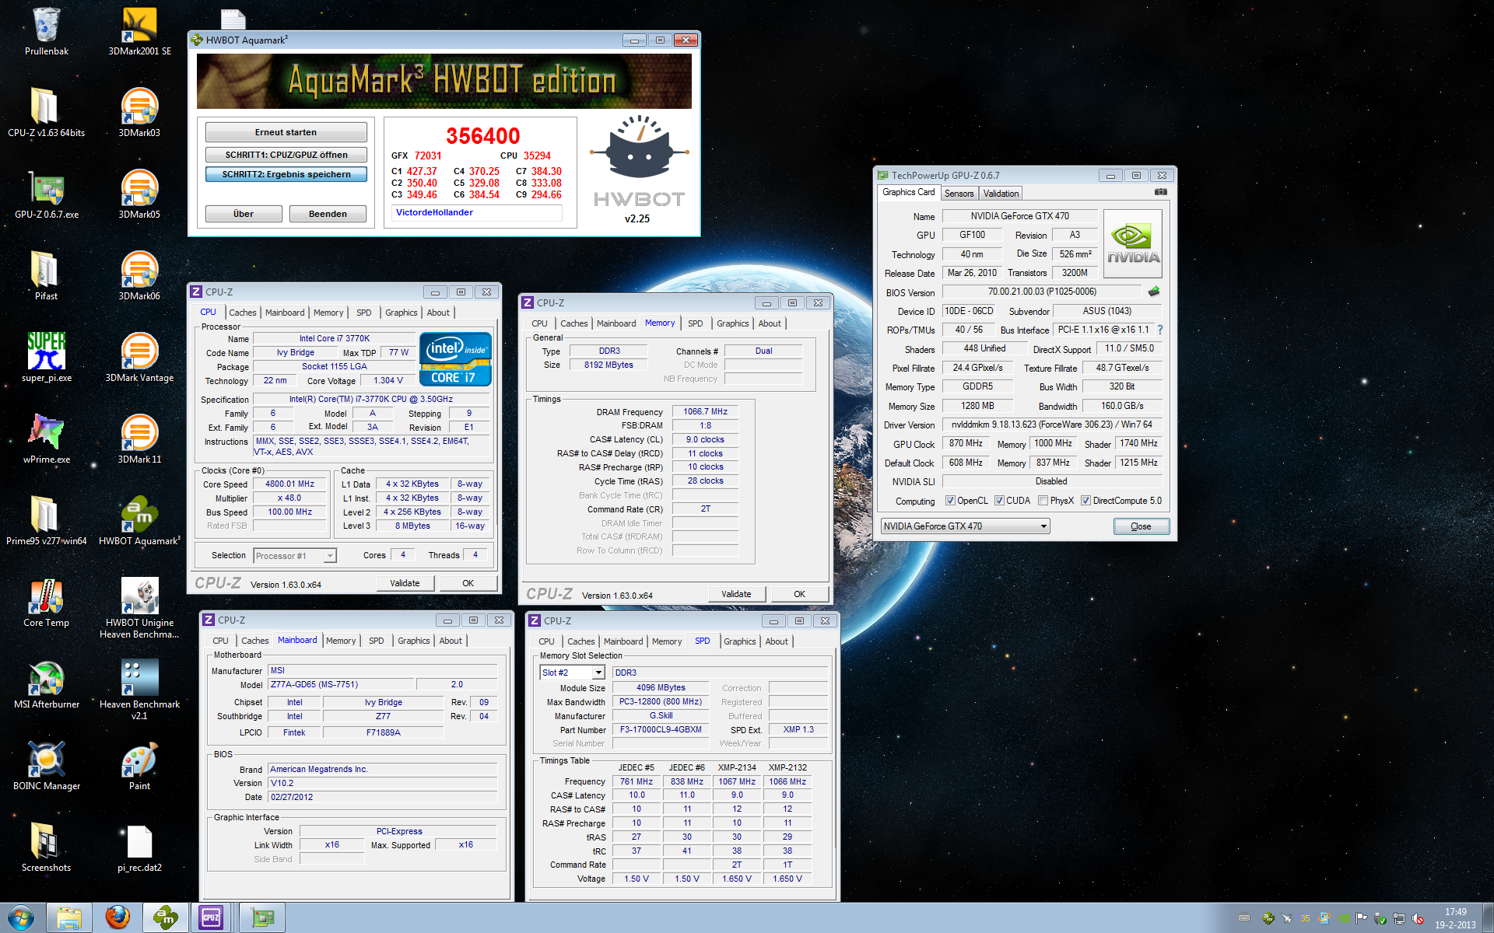The image size is (1494, 933).
Task: Open the About tab in the CPU-Z SPD window
Action: pos(776,641)
